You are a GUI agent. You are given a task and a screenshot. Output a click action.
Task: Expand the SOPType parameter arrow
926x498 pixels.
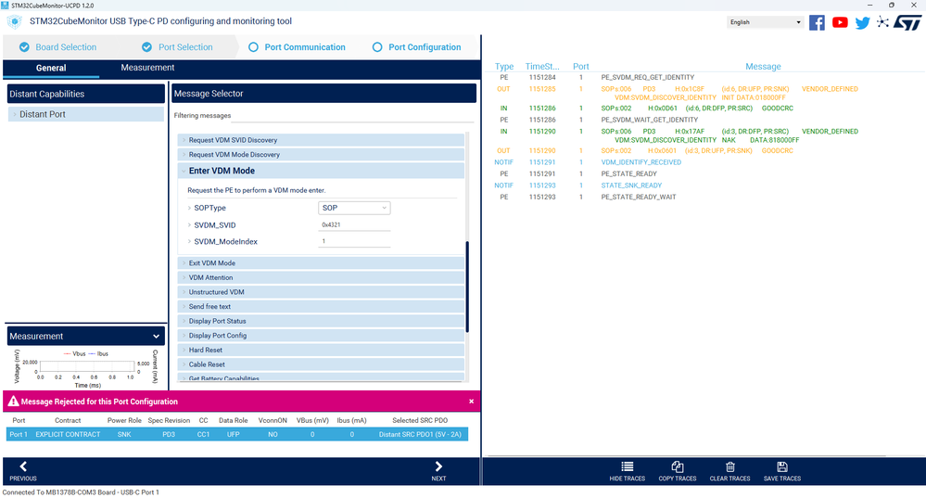coord(189,208)
